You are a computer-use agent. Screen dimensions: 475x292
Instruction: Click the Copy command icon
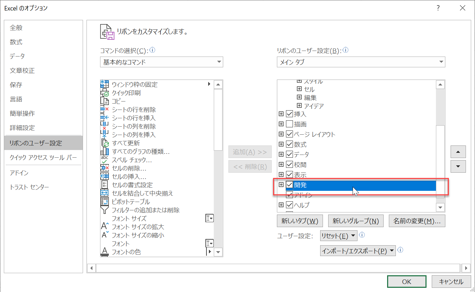[x=105, y=101]
